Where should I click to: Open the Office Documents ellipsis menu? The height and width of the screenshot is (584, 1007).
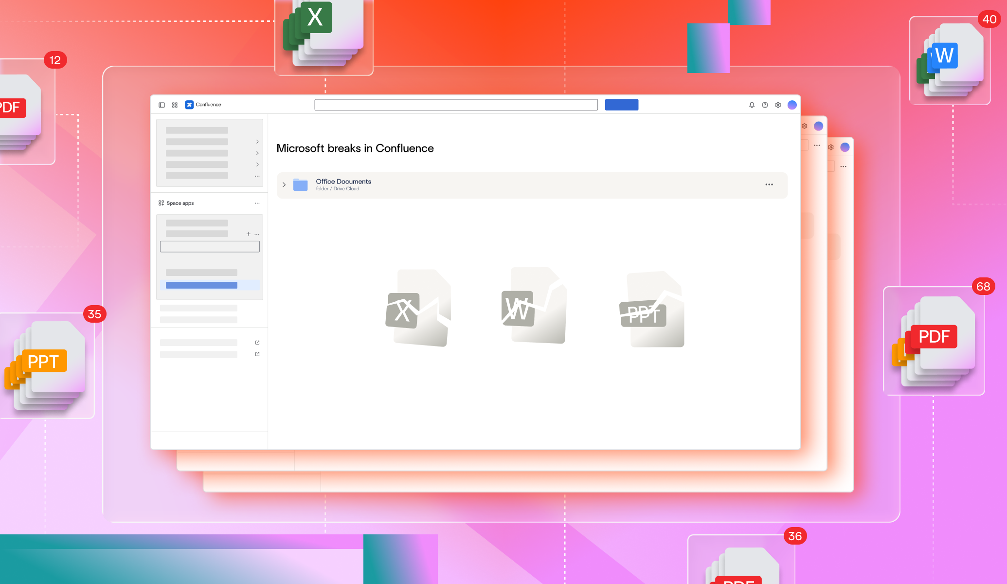coord(769,184)
